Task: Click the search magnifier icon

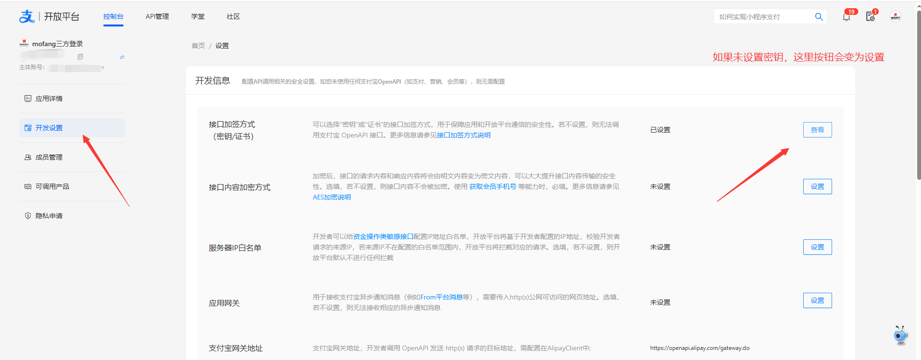Action: click(819, 17)
